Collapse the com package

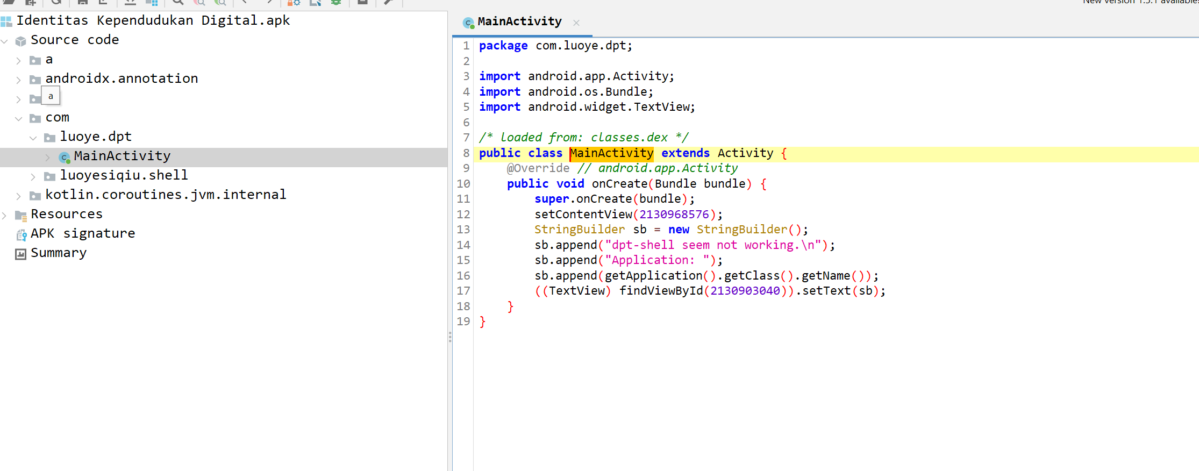point(19,118)
